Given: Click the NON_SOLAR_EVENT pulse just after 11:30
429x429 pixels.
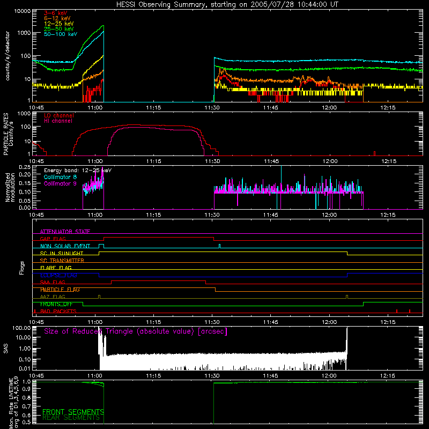Looking at the screenshot, I should click(219, 246).
